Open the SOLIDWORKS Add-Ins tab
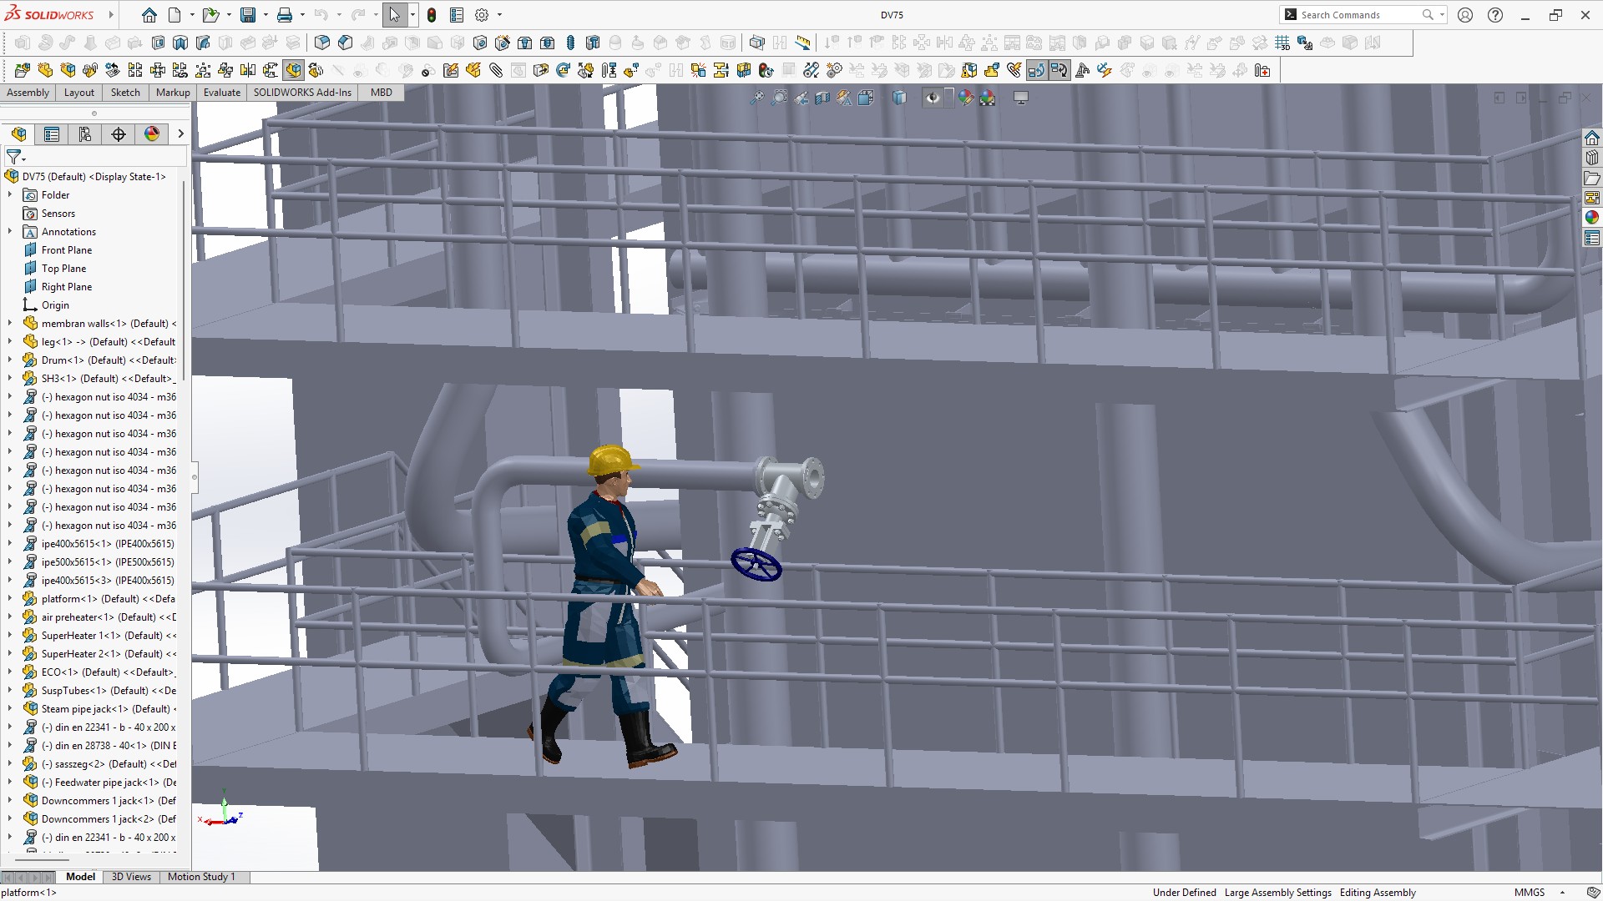1603x901 pixels. coord(302,93)
